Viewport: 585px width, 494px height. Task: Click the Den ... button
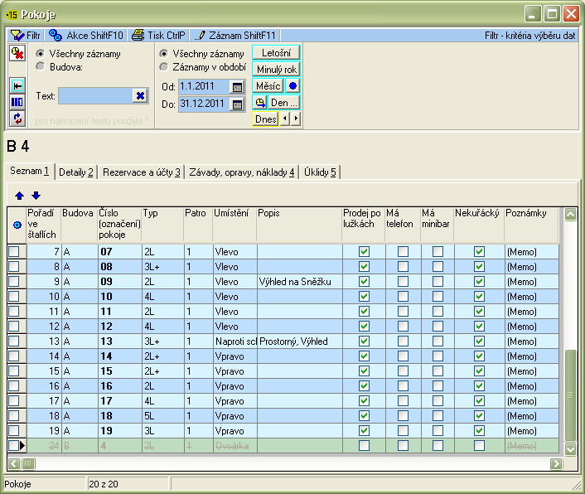pyautogui.click(x=284, y=102)
